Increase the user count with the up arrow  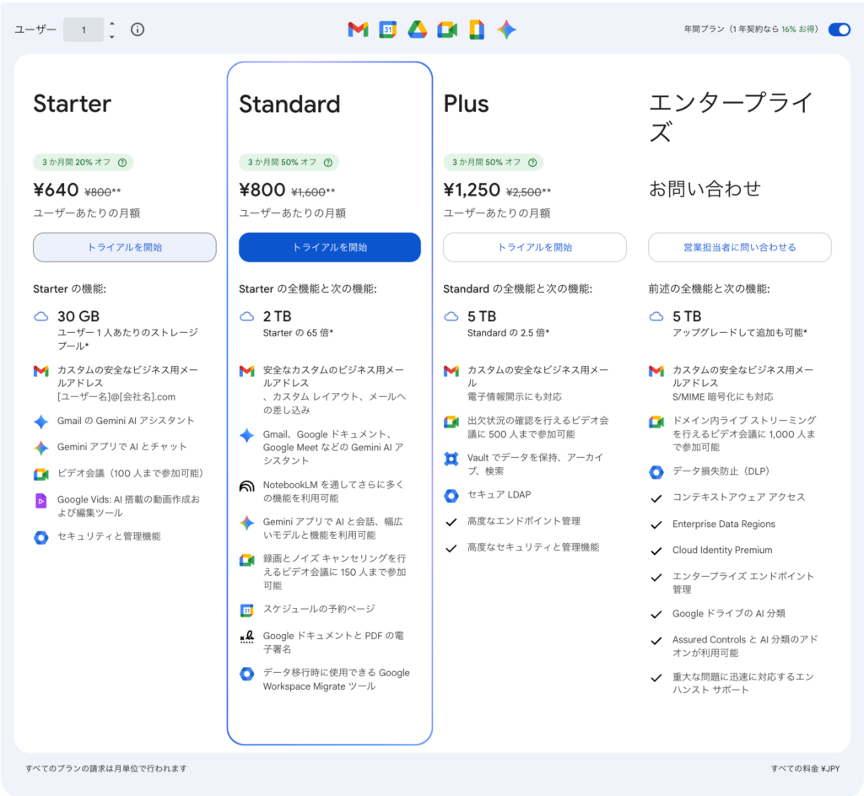coord(111,24)
